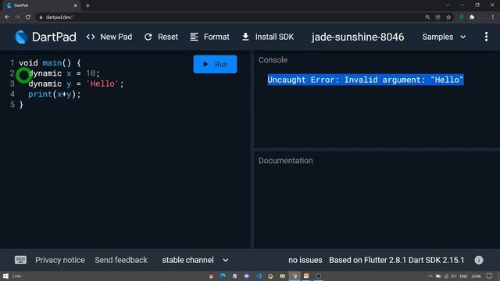Click the New Pad code brackets icon
The height and width of the screenshot is (281, 500).
click(x=91, y=37)
